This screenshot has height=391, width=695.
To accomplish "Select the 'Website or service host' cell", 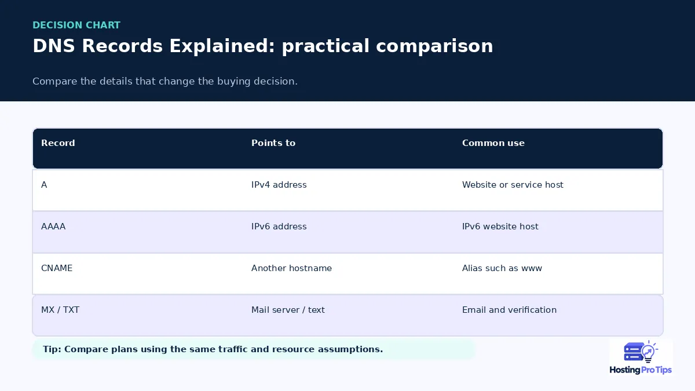I will (513, 185).
